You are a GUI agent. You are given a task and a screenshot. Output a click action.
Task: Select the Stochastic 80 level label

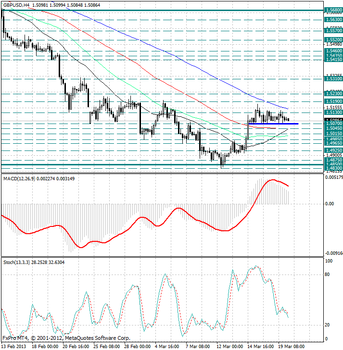coord(327,275)
